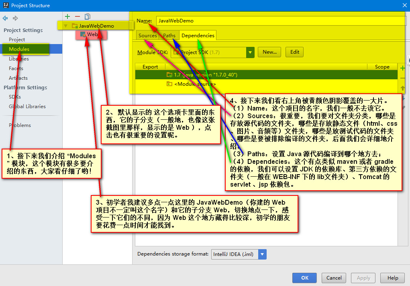The image size is (410, 286).
Task: Edit the module Name field
Action: click(x=281, y=21)
